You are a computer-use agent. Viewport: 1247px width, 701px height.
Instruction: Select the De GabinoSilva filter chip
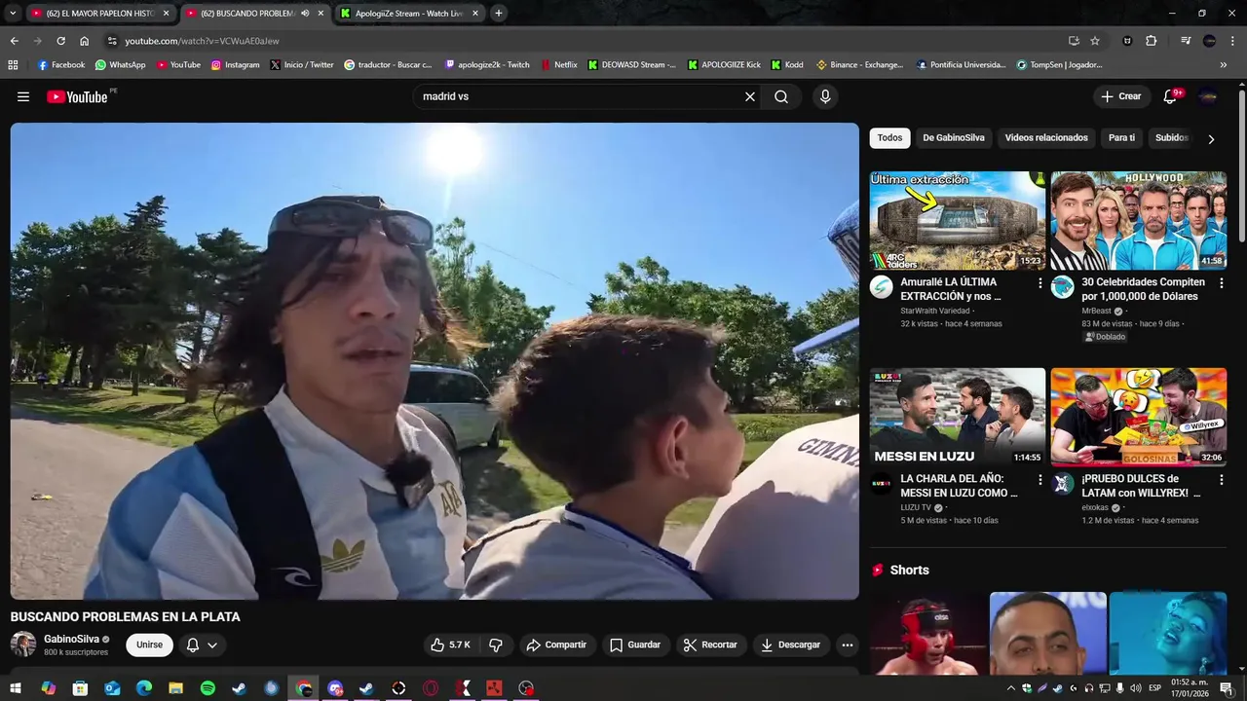[954, 137]
